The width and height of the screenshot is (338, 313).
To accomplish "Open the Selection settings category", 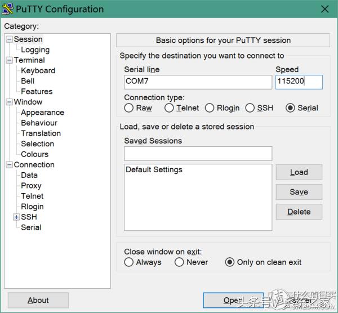I will pos(38,144).
